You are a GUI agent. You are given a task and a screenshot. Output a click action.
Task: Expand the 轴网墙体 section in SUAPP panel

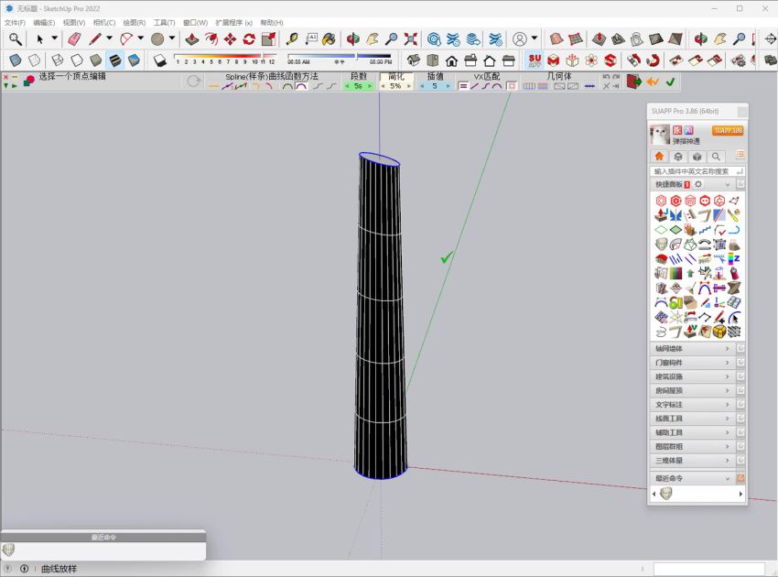click(692, 349)
